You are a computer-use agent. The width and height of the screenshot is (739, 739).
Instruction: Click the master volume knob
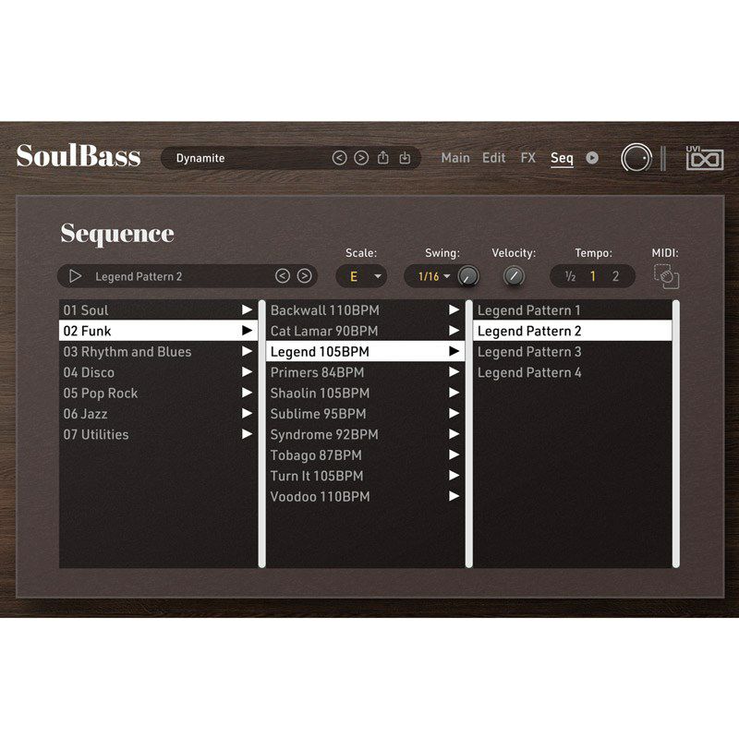(636, 158)
